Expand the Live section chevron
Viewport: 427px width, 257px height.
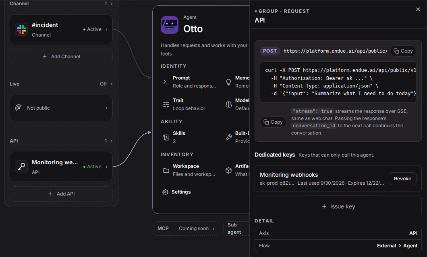point(112,84)
